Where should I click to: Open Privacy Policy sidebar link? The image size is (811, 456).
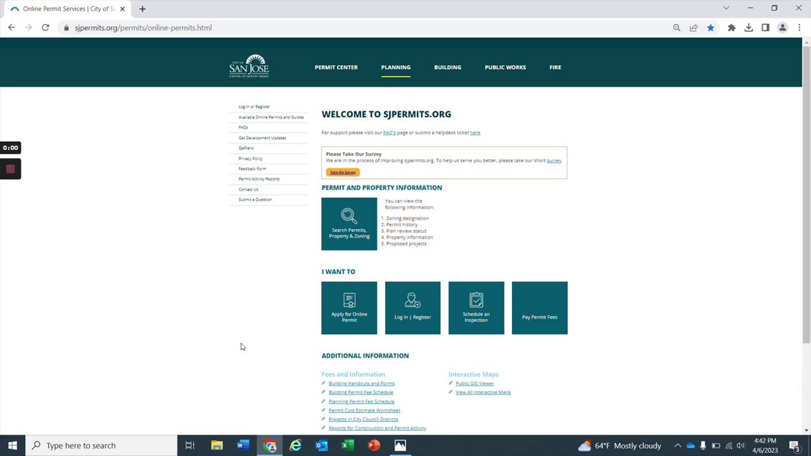point(251,158)
